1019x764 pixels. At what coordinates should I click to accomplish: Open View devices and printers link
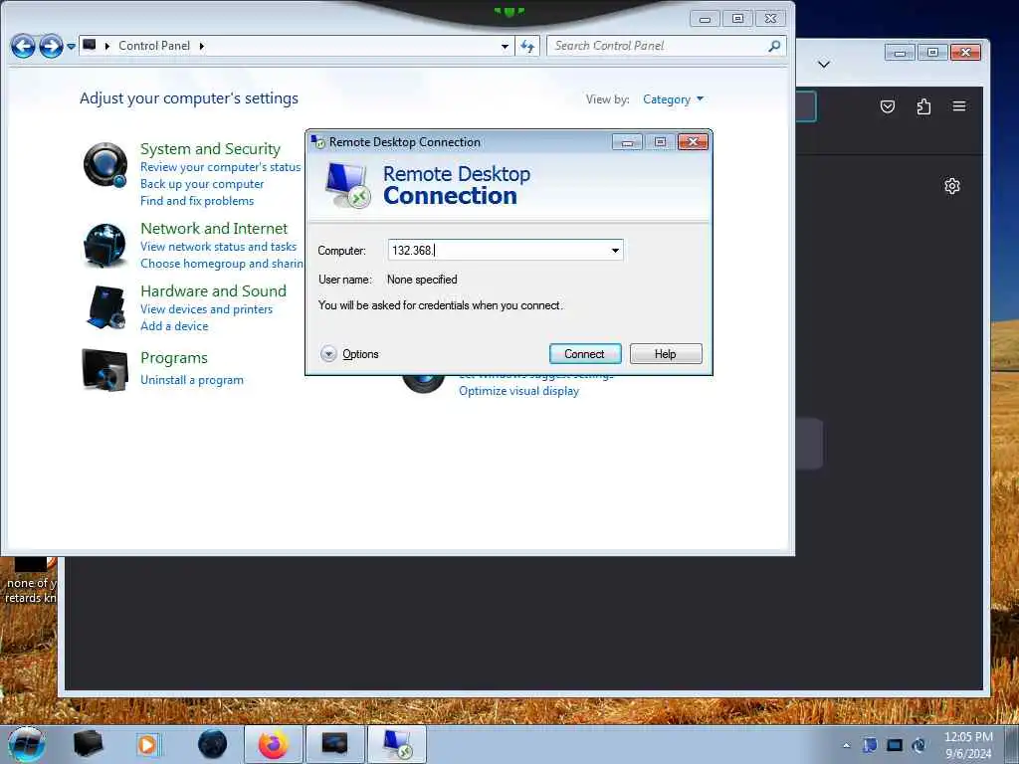pos(207,309)
